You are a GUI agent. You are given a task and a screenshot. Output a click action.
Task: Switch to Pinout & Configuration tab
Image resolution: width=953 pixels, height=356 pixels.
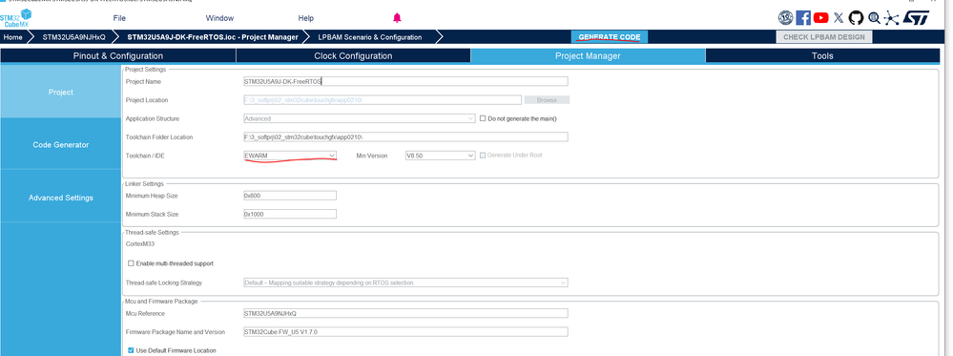(118, 56)
